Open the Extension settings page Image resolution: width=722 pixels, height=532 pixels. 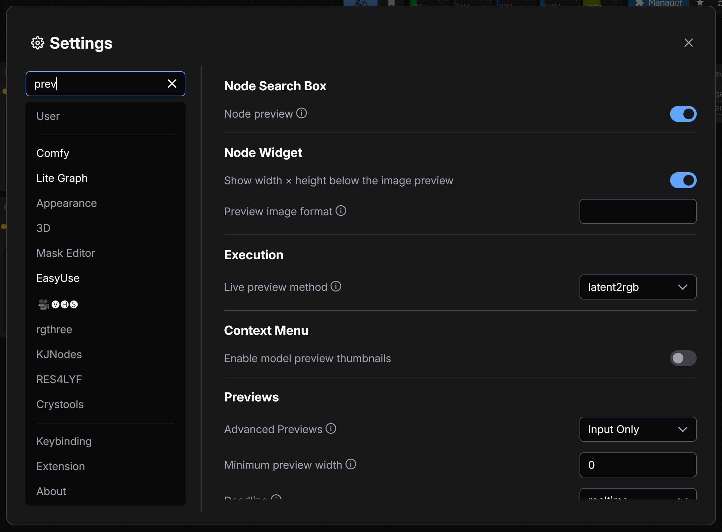(61, 466)
